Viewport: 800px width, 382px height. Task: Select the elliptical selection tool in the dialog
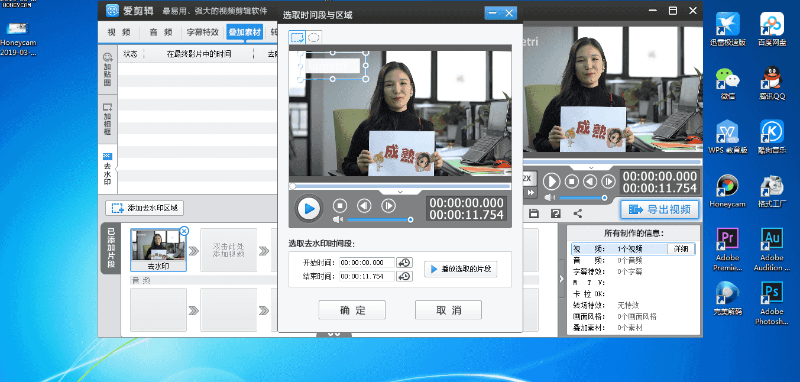(x=314, y=38)
